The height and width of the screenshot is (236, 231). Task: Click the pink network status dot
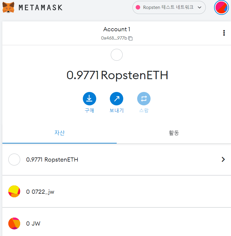click(x=138, y=7)
